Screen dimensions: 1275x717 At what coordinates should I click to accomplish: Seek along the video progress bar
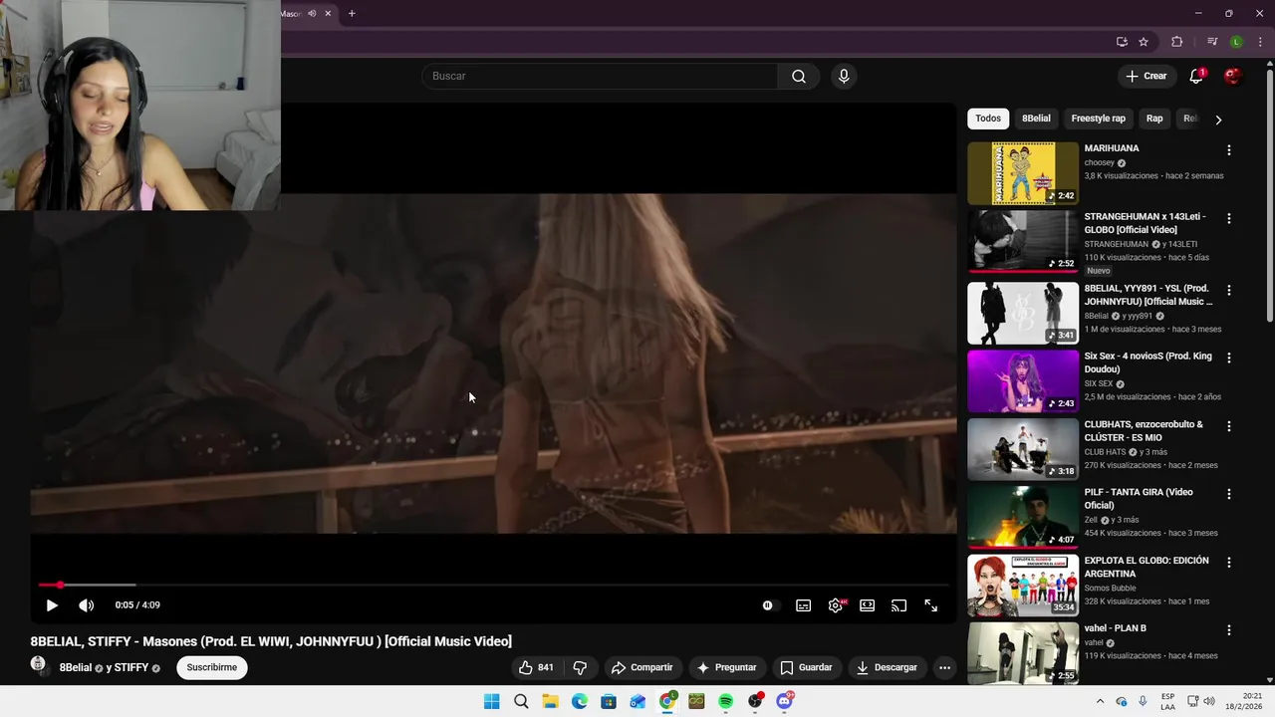pyautogui.click(x=493, y=585)
